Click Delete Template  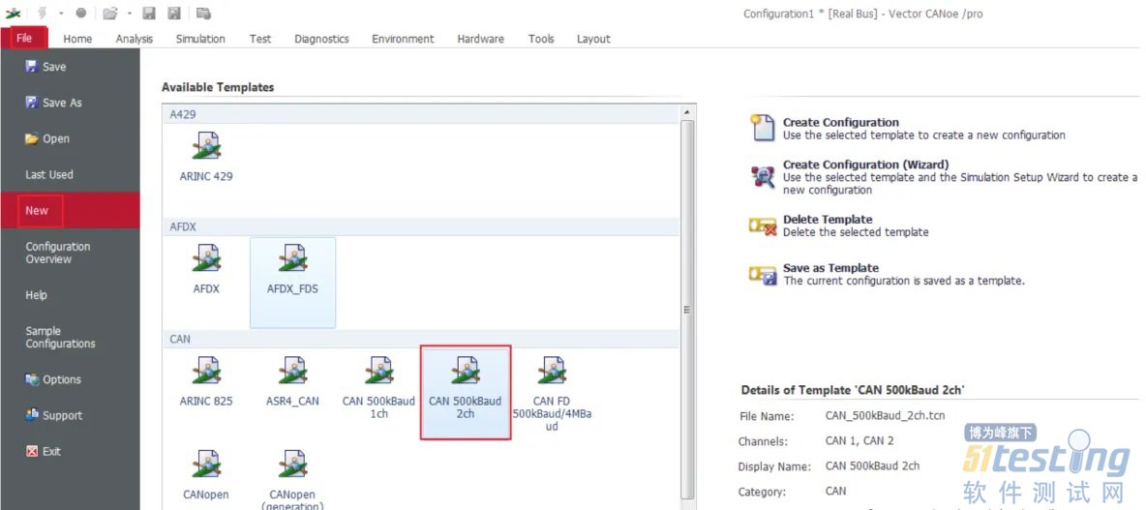(839, 225)
